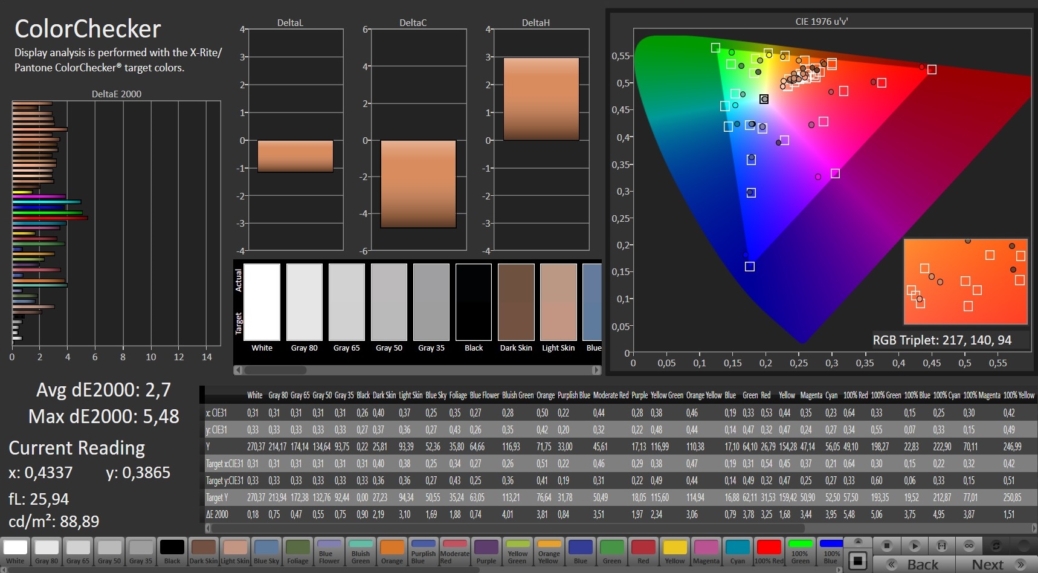Image resolution: width=1038 pixels, height=573 pixels.
Task: Click the left arrow of swatch preview scrollbar
Action: (x=238, y=370)
